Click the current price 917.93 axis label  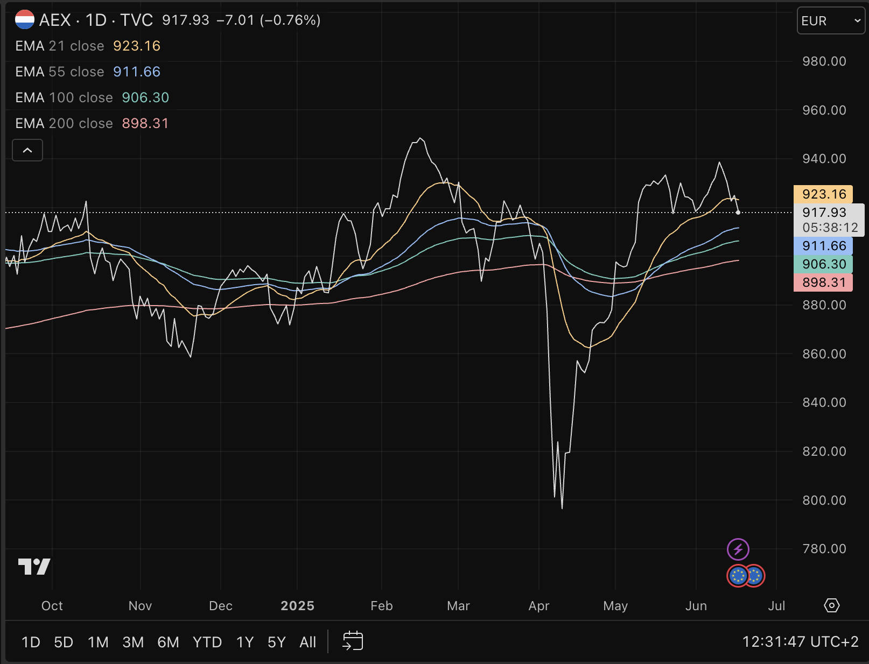824,213
